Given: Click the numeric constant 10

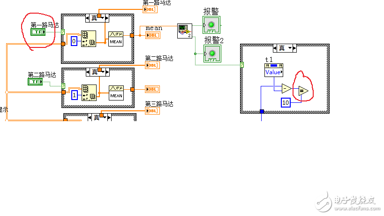Looking at the screenshot, I should (286, 102).
